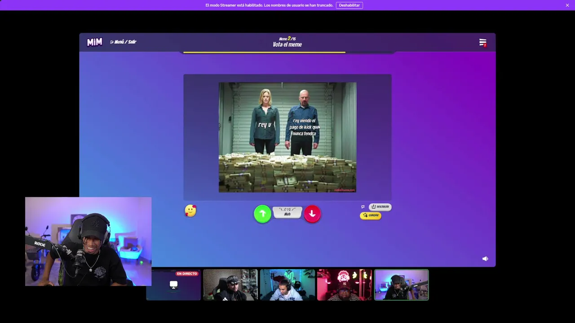Click the Breaking Bad meme image
Screen dimensions: 575x323
pyautogui.click(x=287, y=137)
